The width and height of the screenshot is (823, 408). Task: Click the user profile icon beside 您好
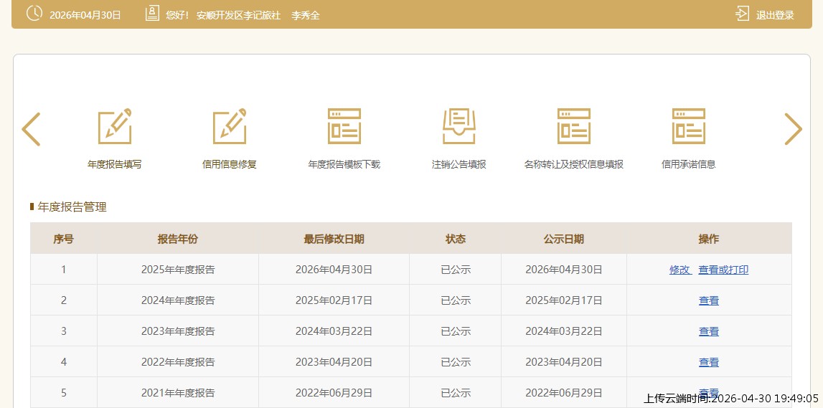click(x=151, y=14)
